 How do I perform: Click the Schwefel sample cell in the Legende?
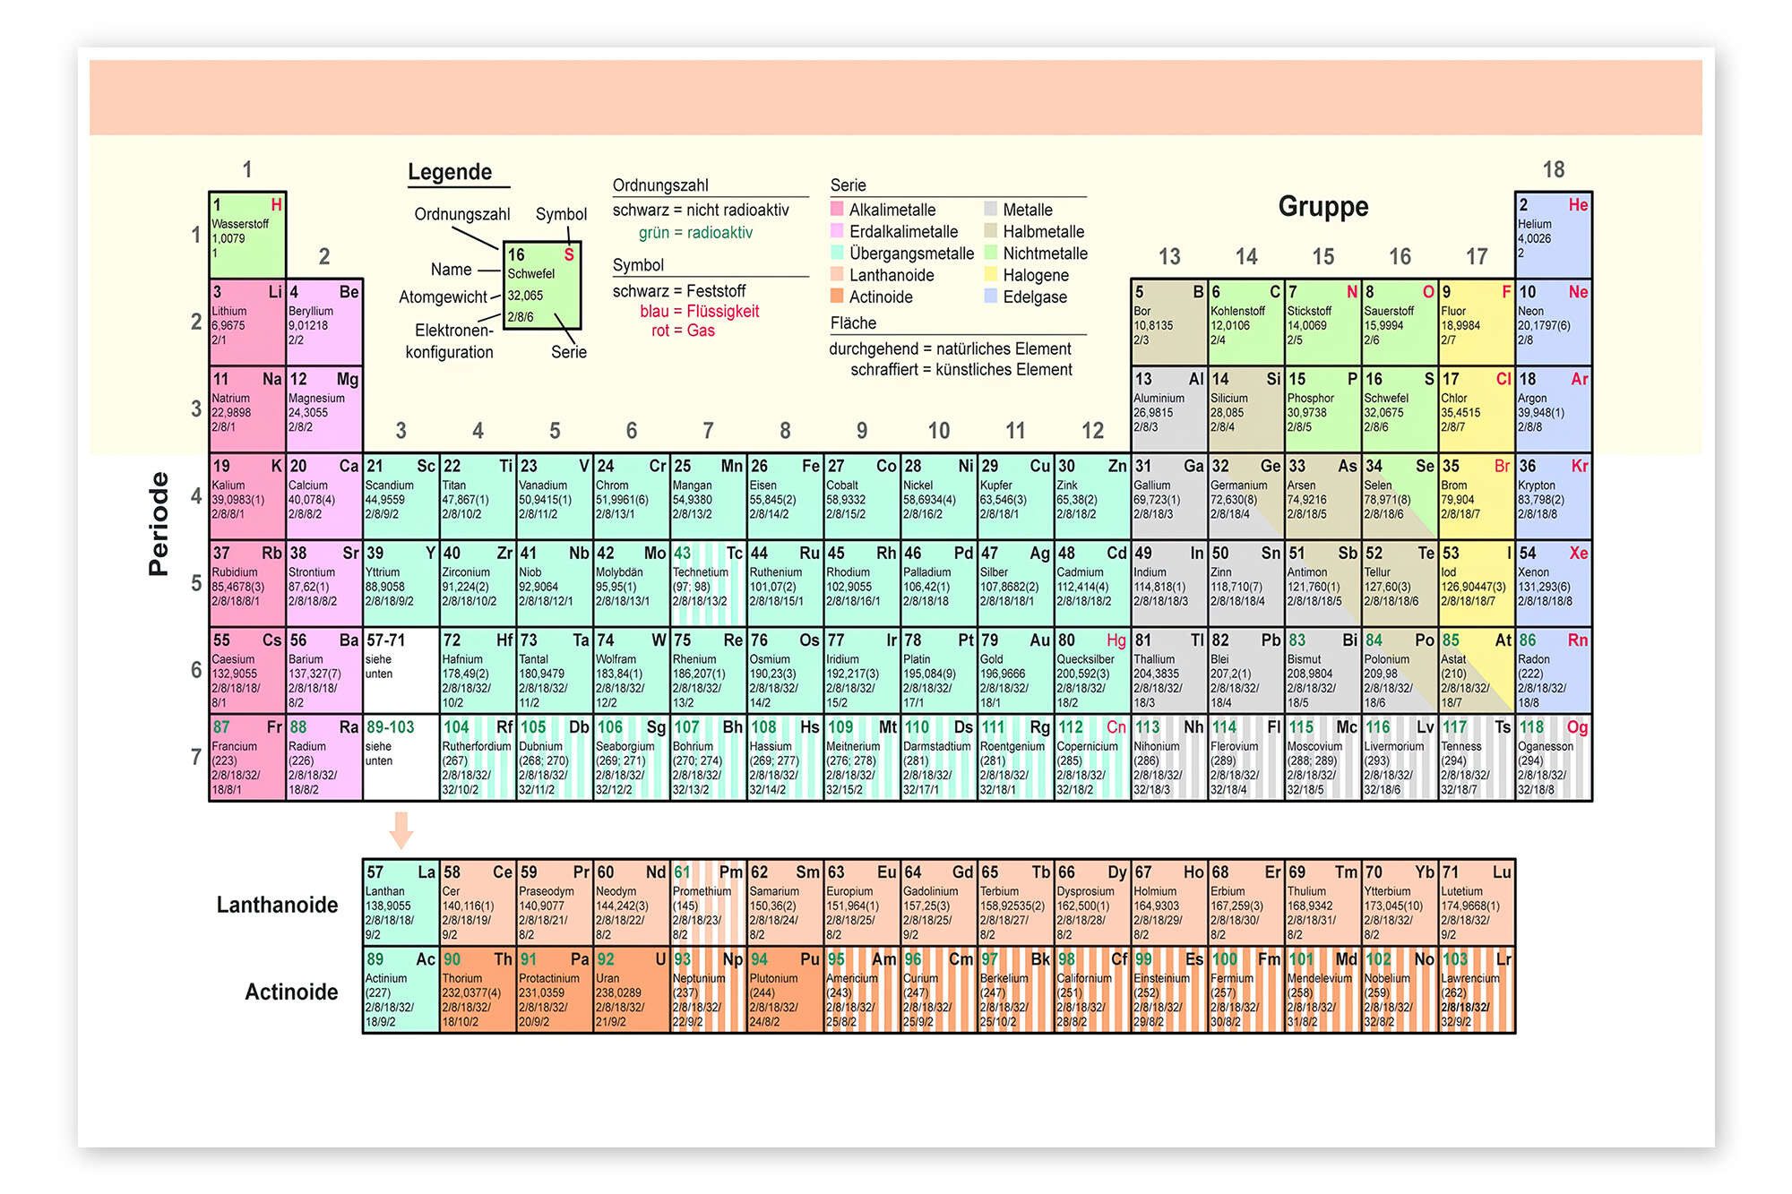coord(542,286)
